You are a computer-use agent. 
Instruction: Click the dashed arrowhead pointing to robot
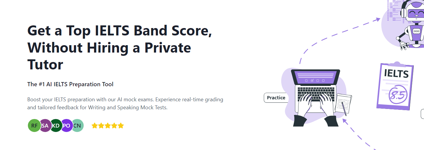(x=377, y=19)
